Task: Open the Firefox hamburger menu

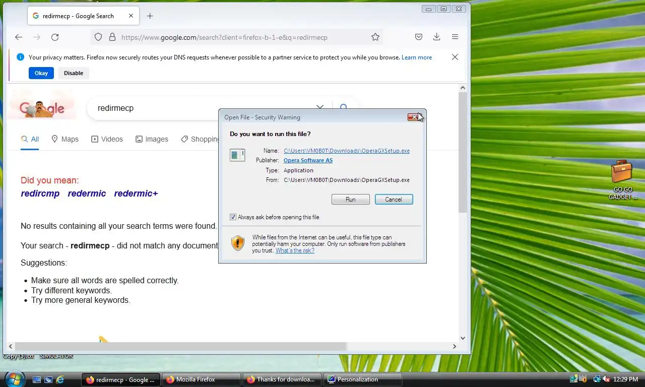Action: [455, 37]
